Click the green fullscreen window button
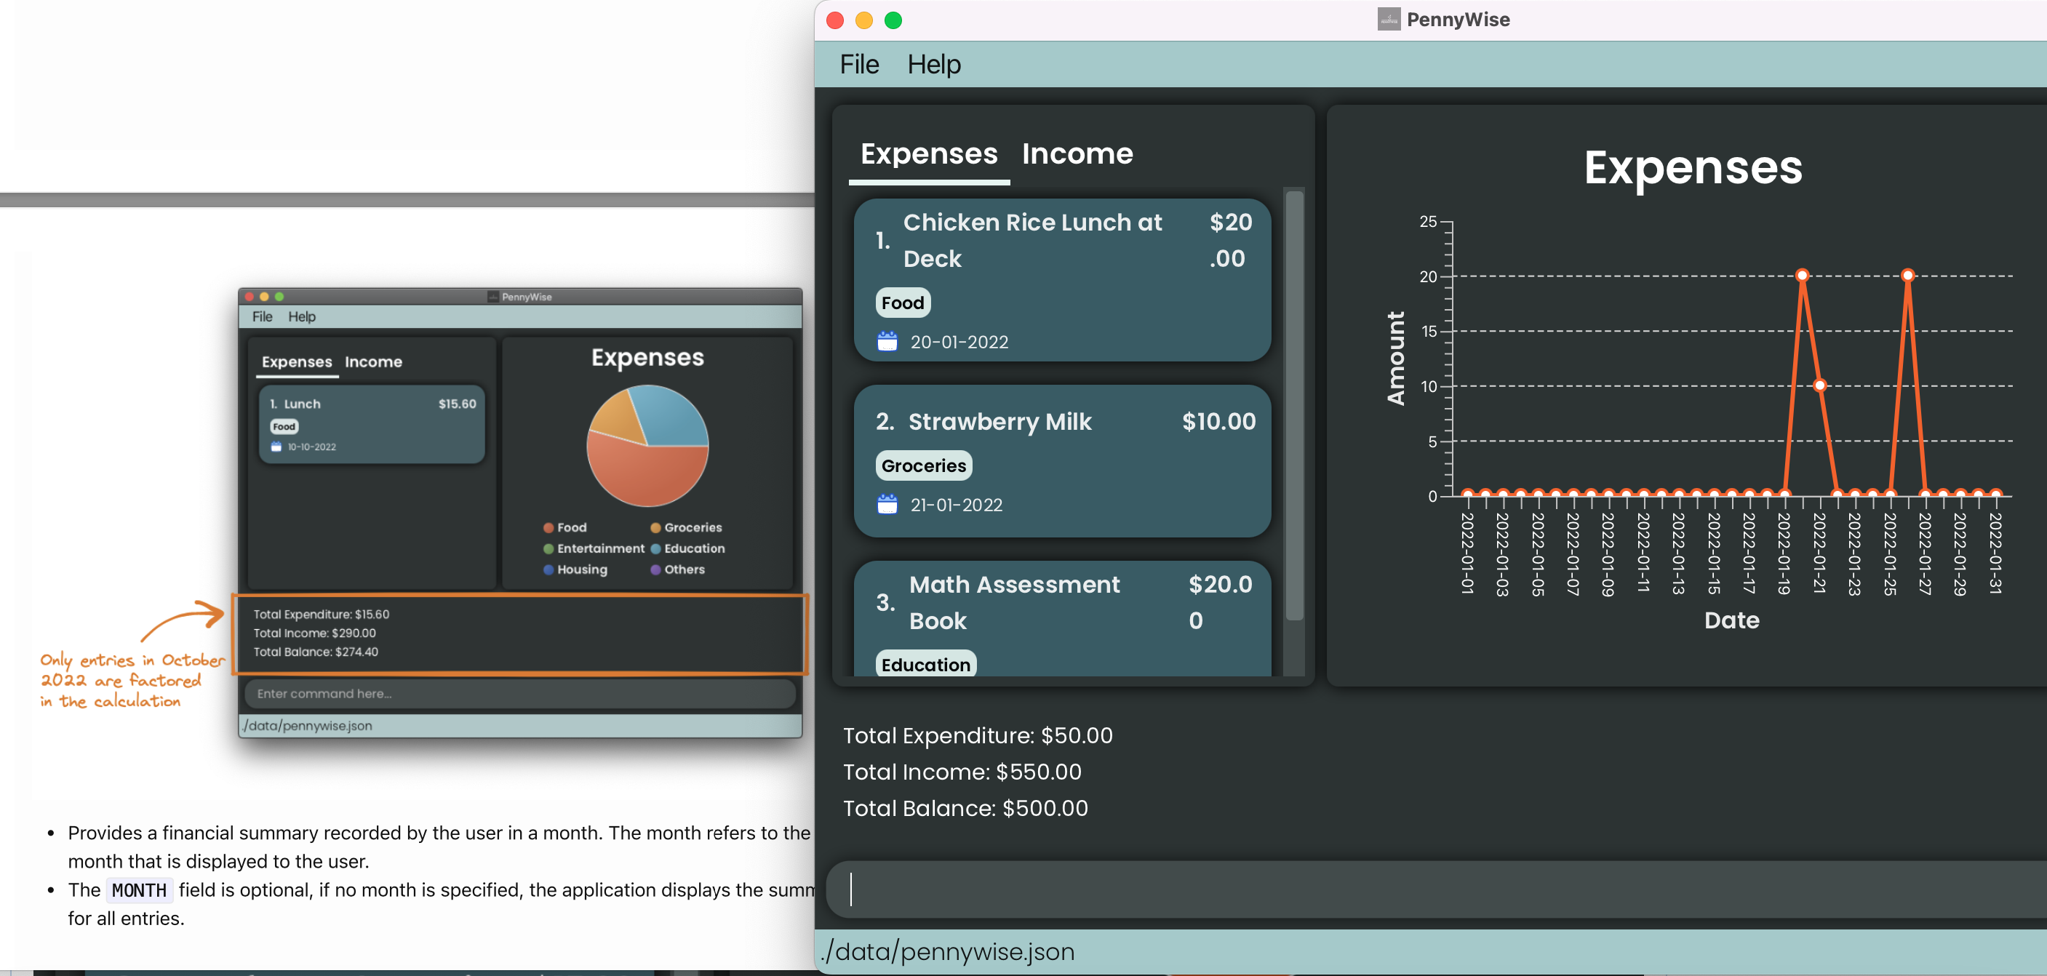The width and height of the screenshot is (2047, 976). pos(893,20)
